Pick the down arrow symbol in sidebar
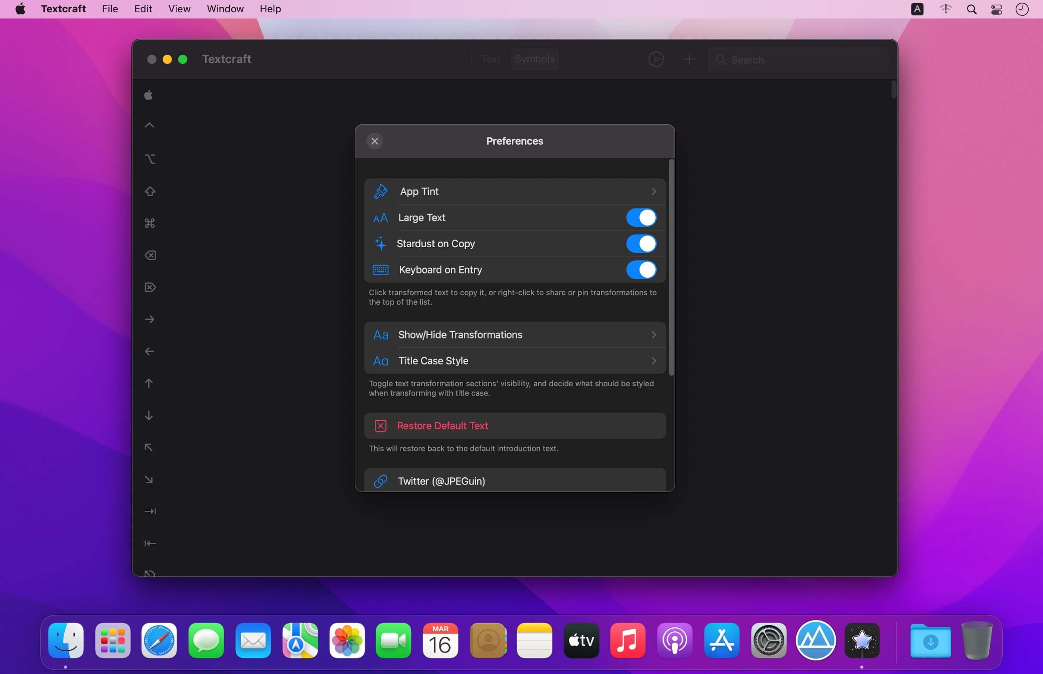The image size is (1043, 674). [149, 415]
